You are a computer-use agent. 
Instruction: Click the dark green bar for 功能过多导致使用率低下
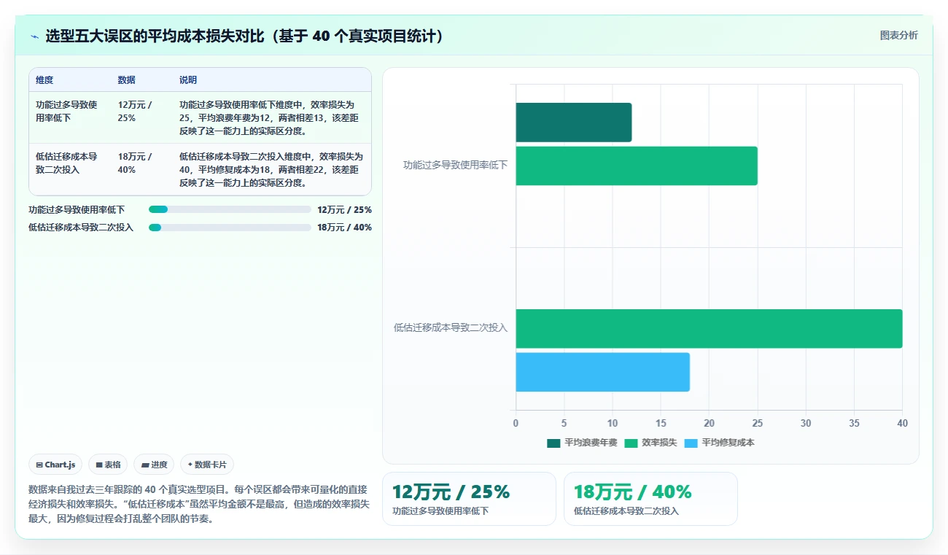click(573, 123)
